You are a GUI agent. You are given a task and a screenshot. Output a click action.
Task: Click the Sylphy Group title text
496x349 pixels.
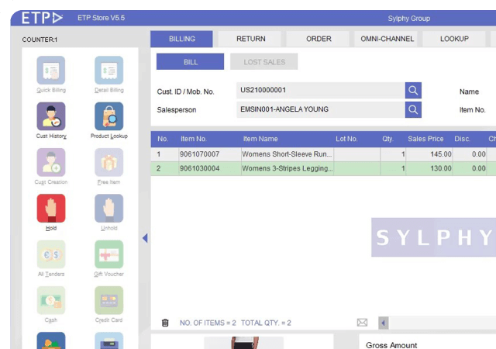coord(409,19)
